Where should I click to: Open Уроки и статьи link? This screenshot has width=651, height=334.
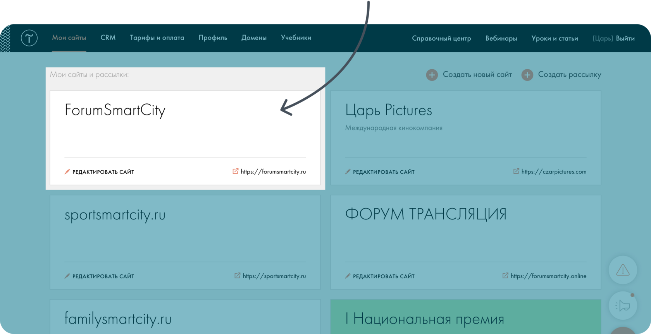[x=555, y=38]
